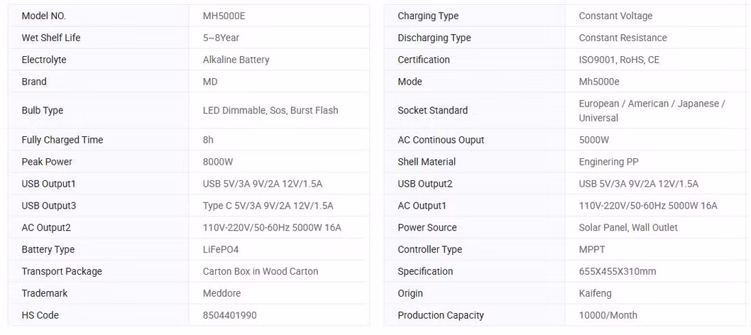751x335 pixels.
Task: Click the Alkaline Battery electrolyte value
Action: [236, 60]
